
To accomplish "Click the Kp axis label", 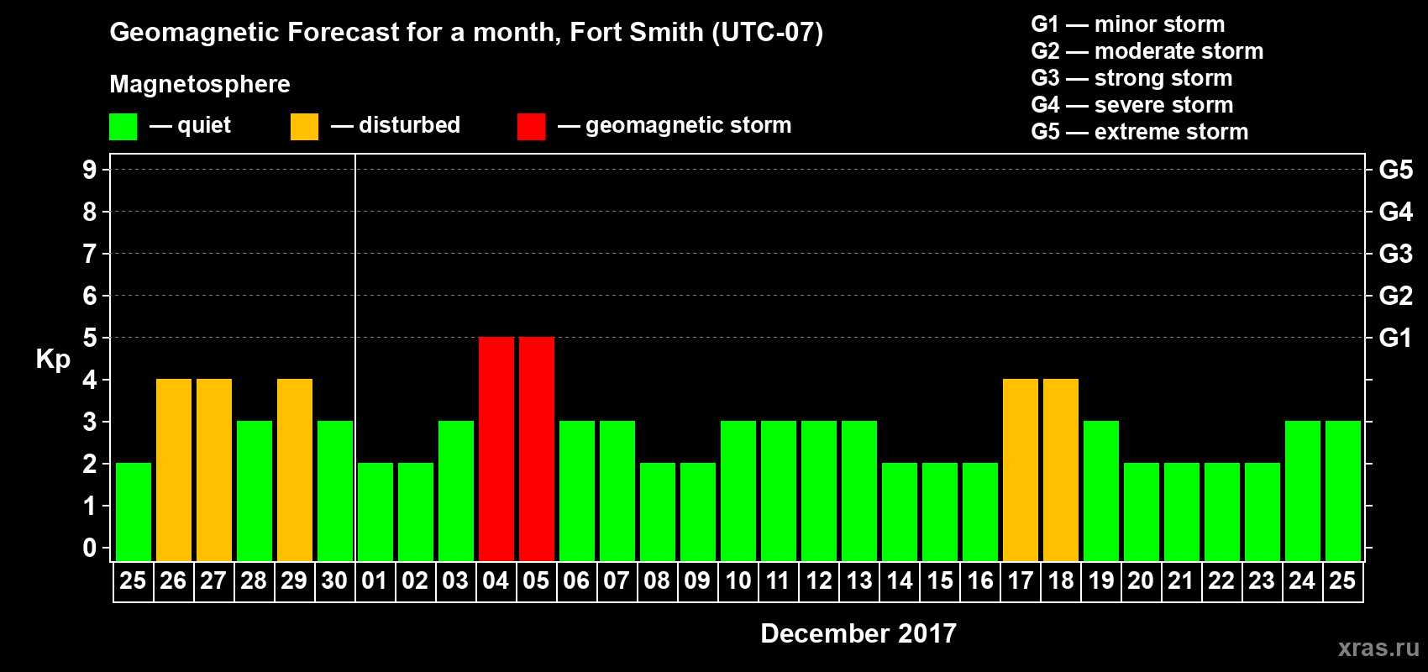I will (53, 360).
